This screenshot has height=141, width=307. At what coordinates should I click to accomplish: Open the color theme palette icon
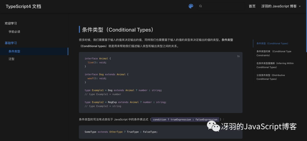191,6
